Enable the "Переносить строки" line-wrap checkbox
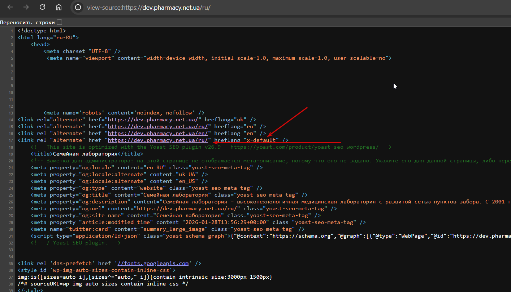Image resolution: width=511 pixels, height=292 pixels. point(60,22)
